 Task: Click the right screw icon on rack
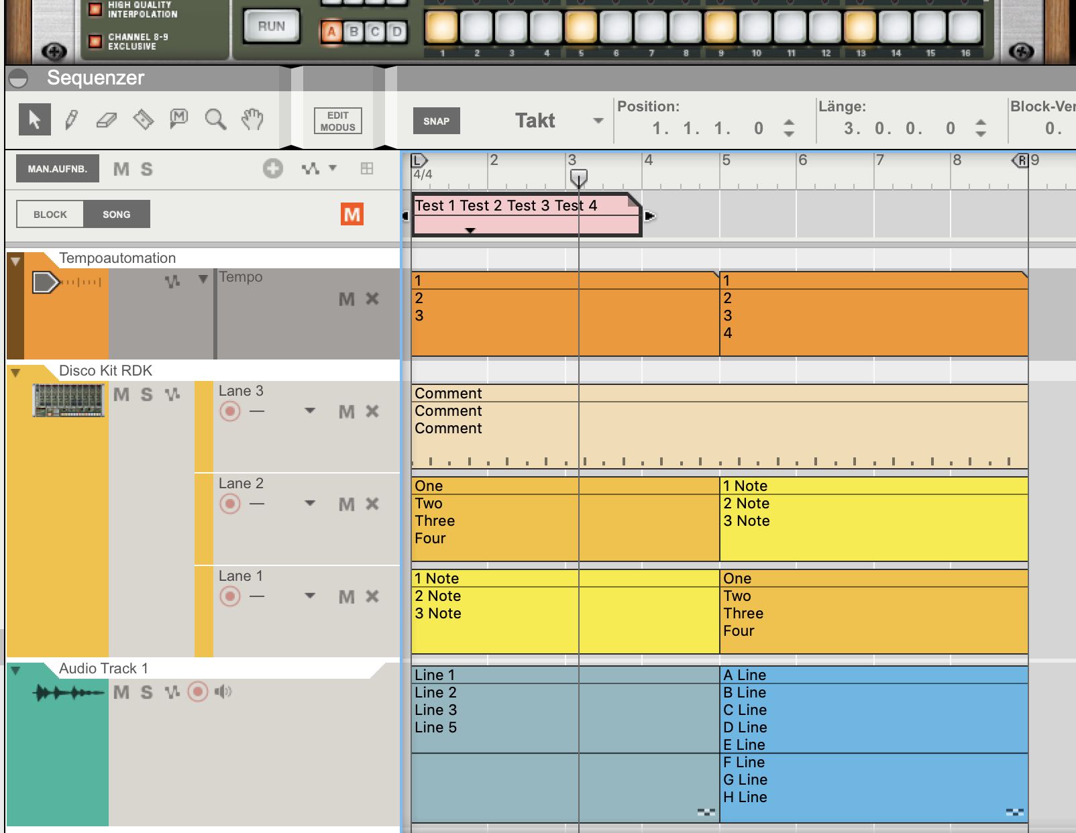click(x=1020, y=51)
